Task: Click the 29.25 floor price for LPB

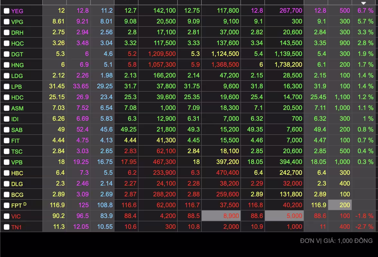Action: [105, 86]
